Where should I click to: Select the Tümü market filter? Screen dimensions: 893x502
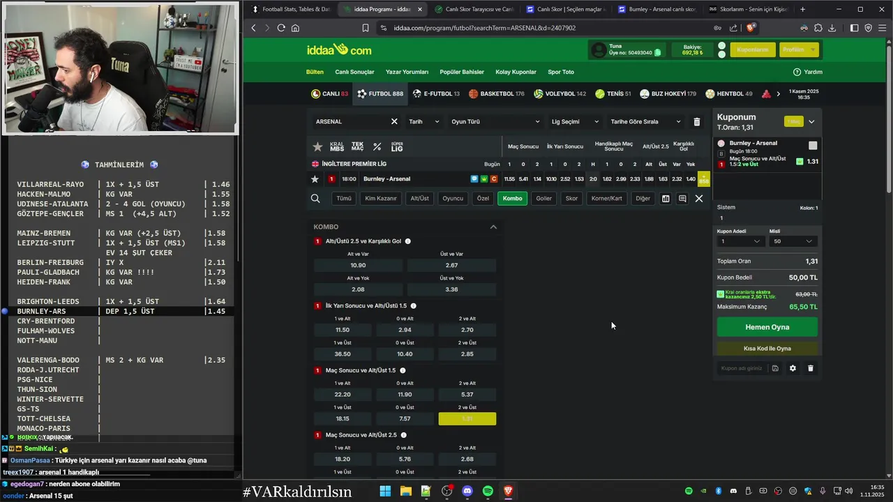click(x=344, y=199)
